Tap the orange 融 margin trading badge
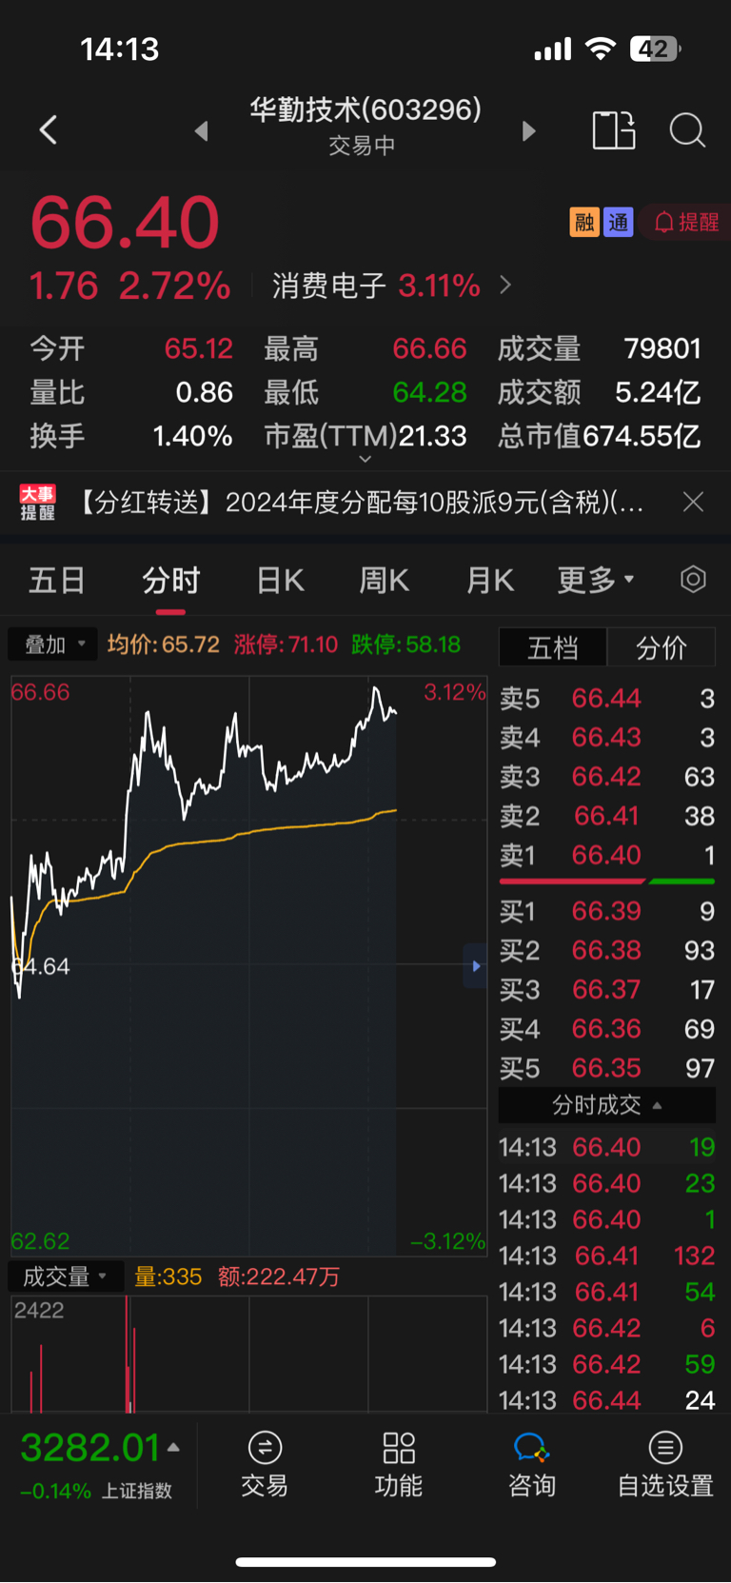The width and height of the screenshot is (731, 1583). [x=584, y=222]
